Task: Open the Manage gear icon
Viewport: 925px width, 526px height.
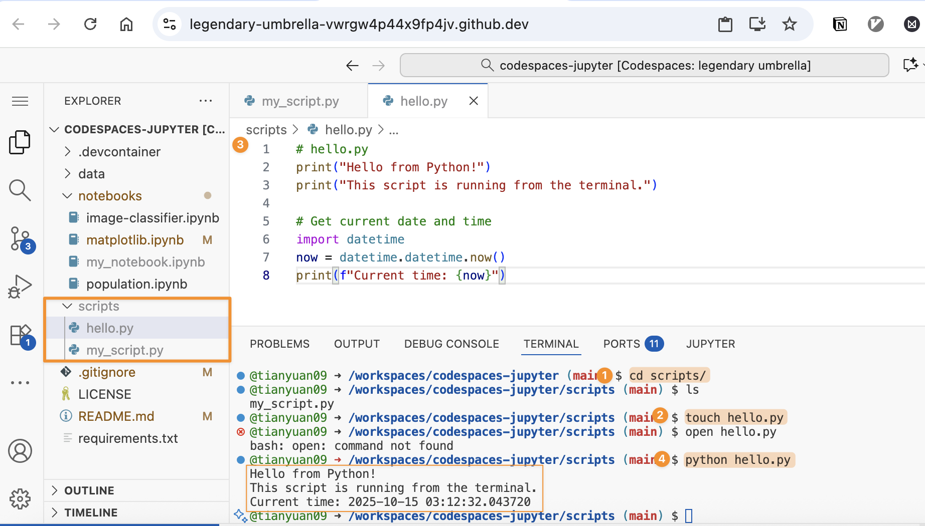Action: point(20,499)
